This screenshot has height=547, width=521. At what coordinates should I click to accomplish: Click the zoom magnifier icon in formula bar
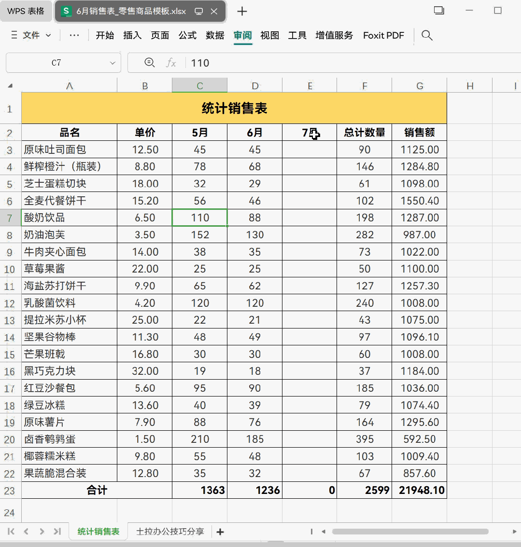150,63
